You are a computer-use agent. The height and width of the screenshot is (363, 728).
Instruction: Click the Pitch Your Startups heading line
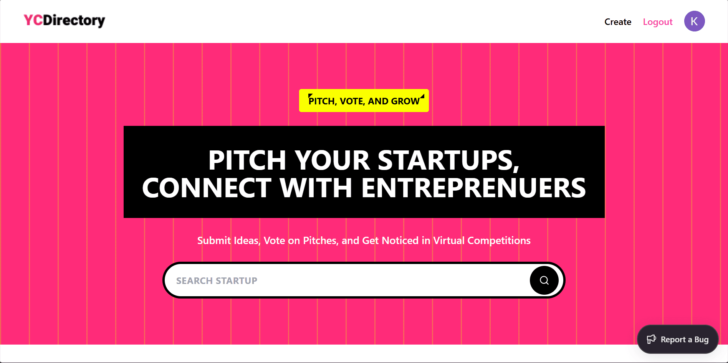[364, 160]
